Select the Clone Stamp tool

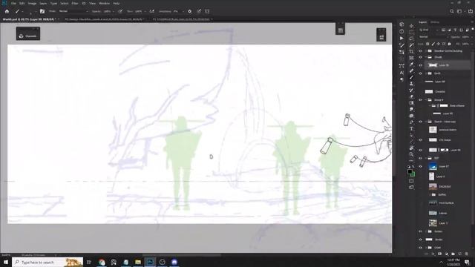[411, 84]
